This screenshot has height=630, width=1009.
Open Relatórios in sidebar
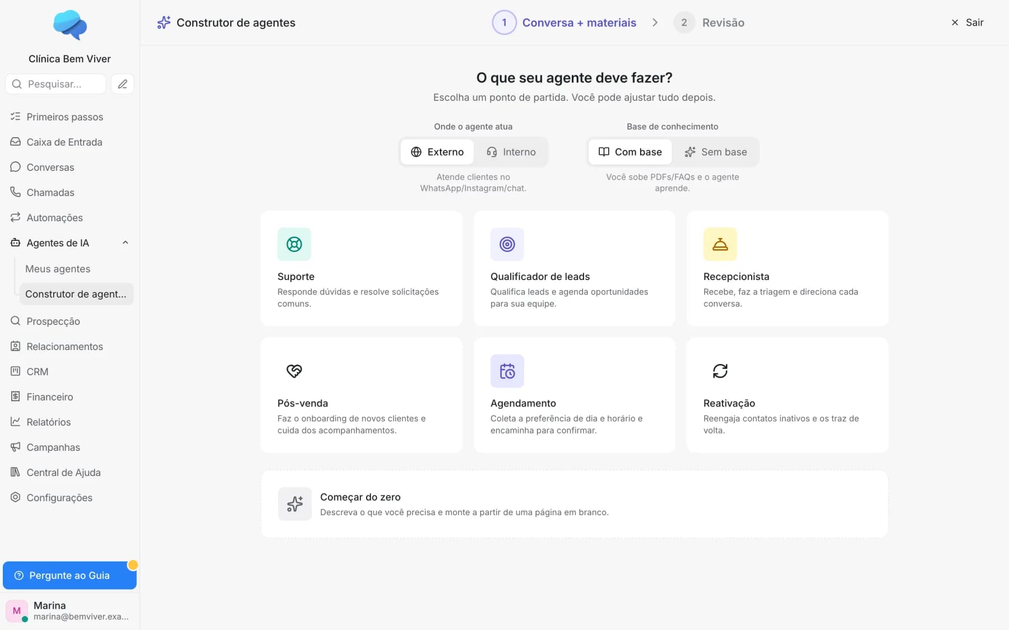70,422
